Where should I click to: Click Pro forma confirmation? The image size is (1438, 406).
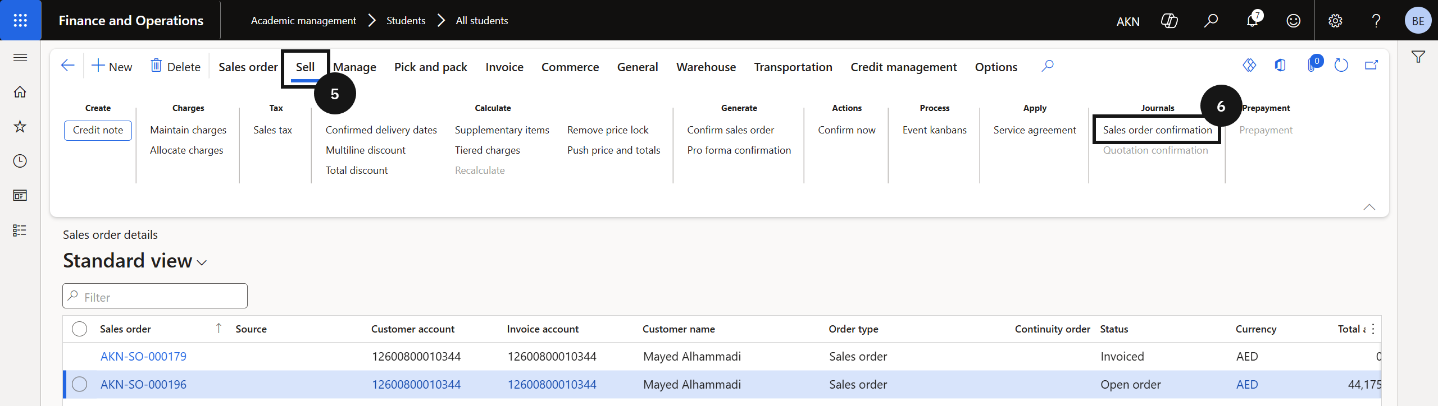[739, 150]
